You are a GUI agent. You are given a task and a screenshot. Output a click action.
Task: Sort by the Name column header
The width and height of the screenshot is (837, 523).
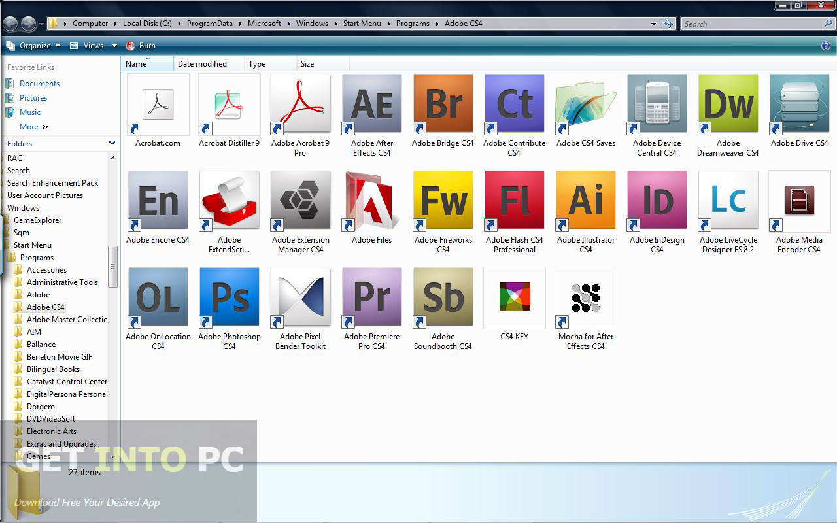click(x=148, y=64)
